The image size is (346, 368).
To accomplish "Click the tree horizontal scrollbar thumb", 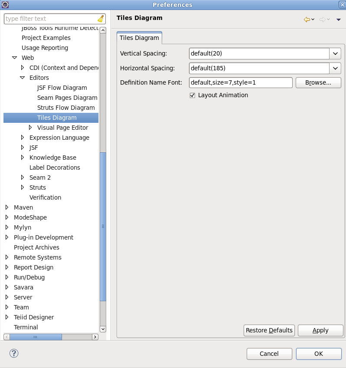I will pos(36,337).
